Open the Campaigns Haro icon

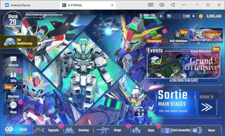(x=153, y=35)
